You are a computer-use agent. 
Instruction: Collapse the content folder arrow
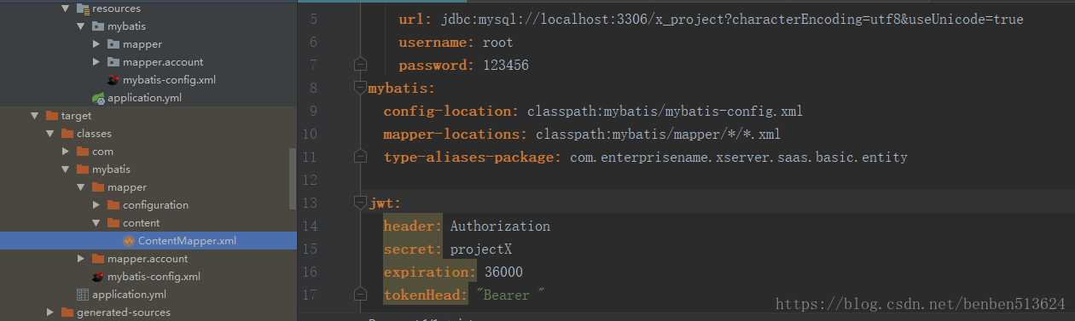[96, 223]
